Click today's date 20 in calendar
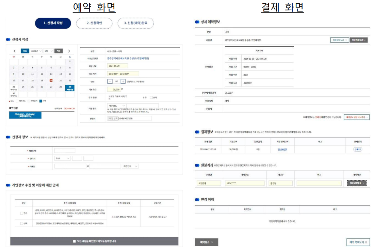 click(x=51, y=80)
